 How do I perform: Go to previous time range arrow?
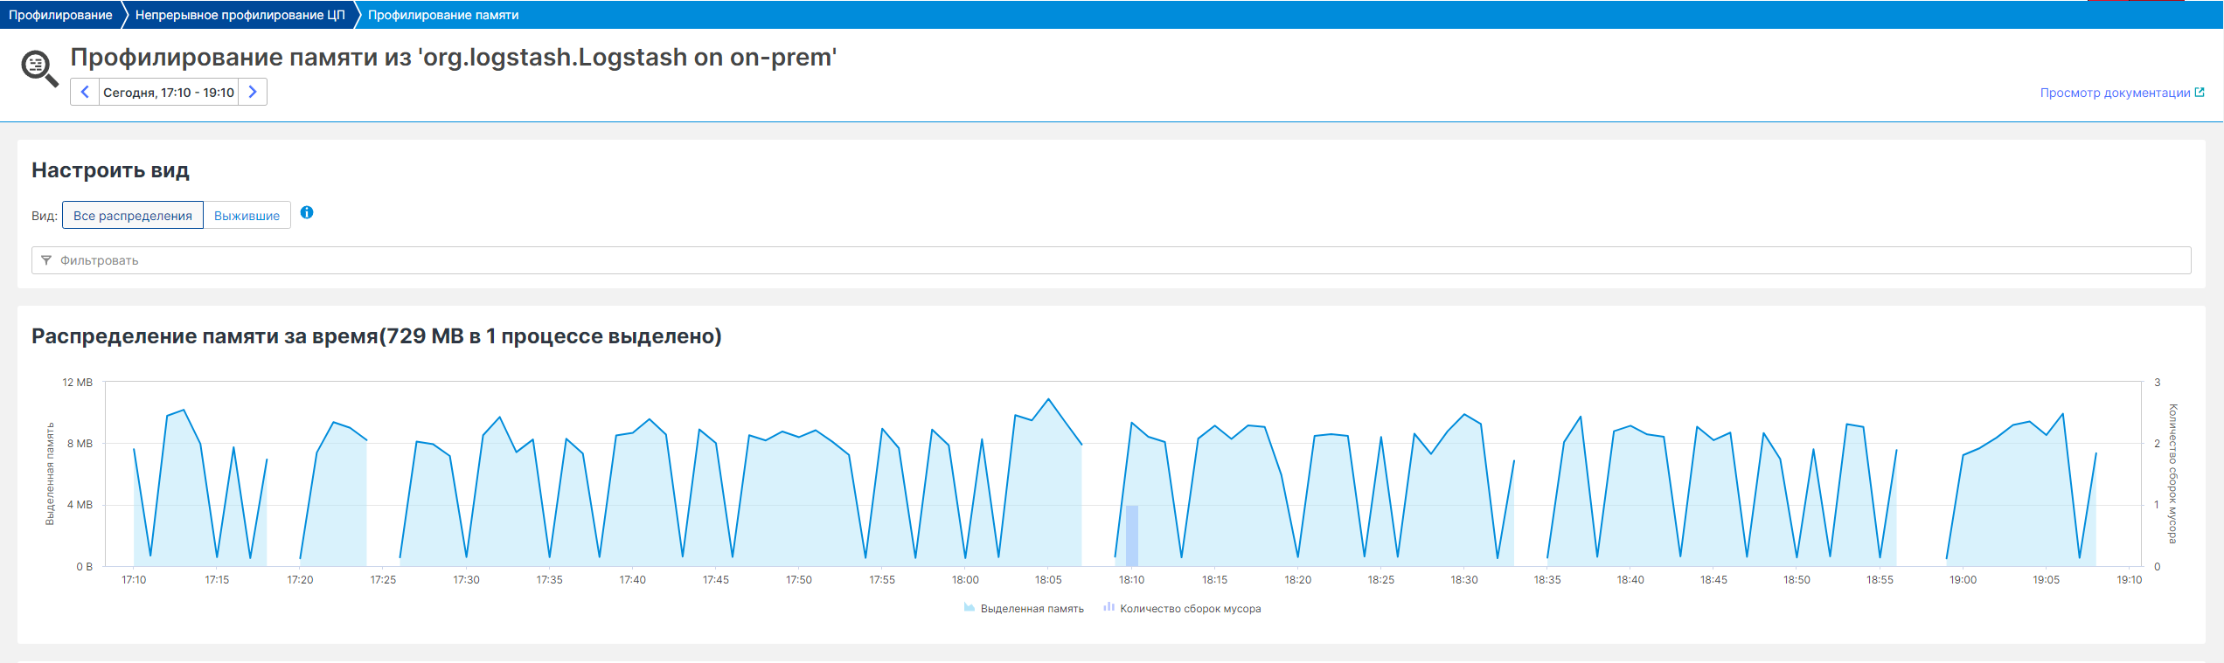pos(85,92)
